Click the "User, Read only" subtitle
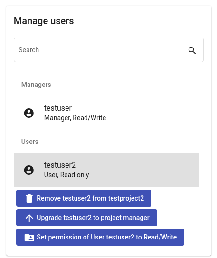 tap(66, 175)
